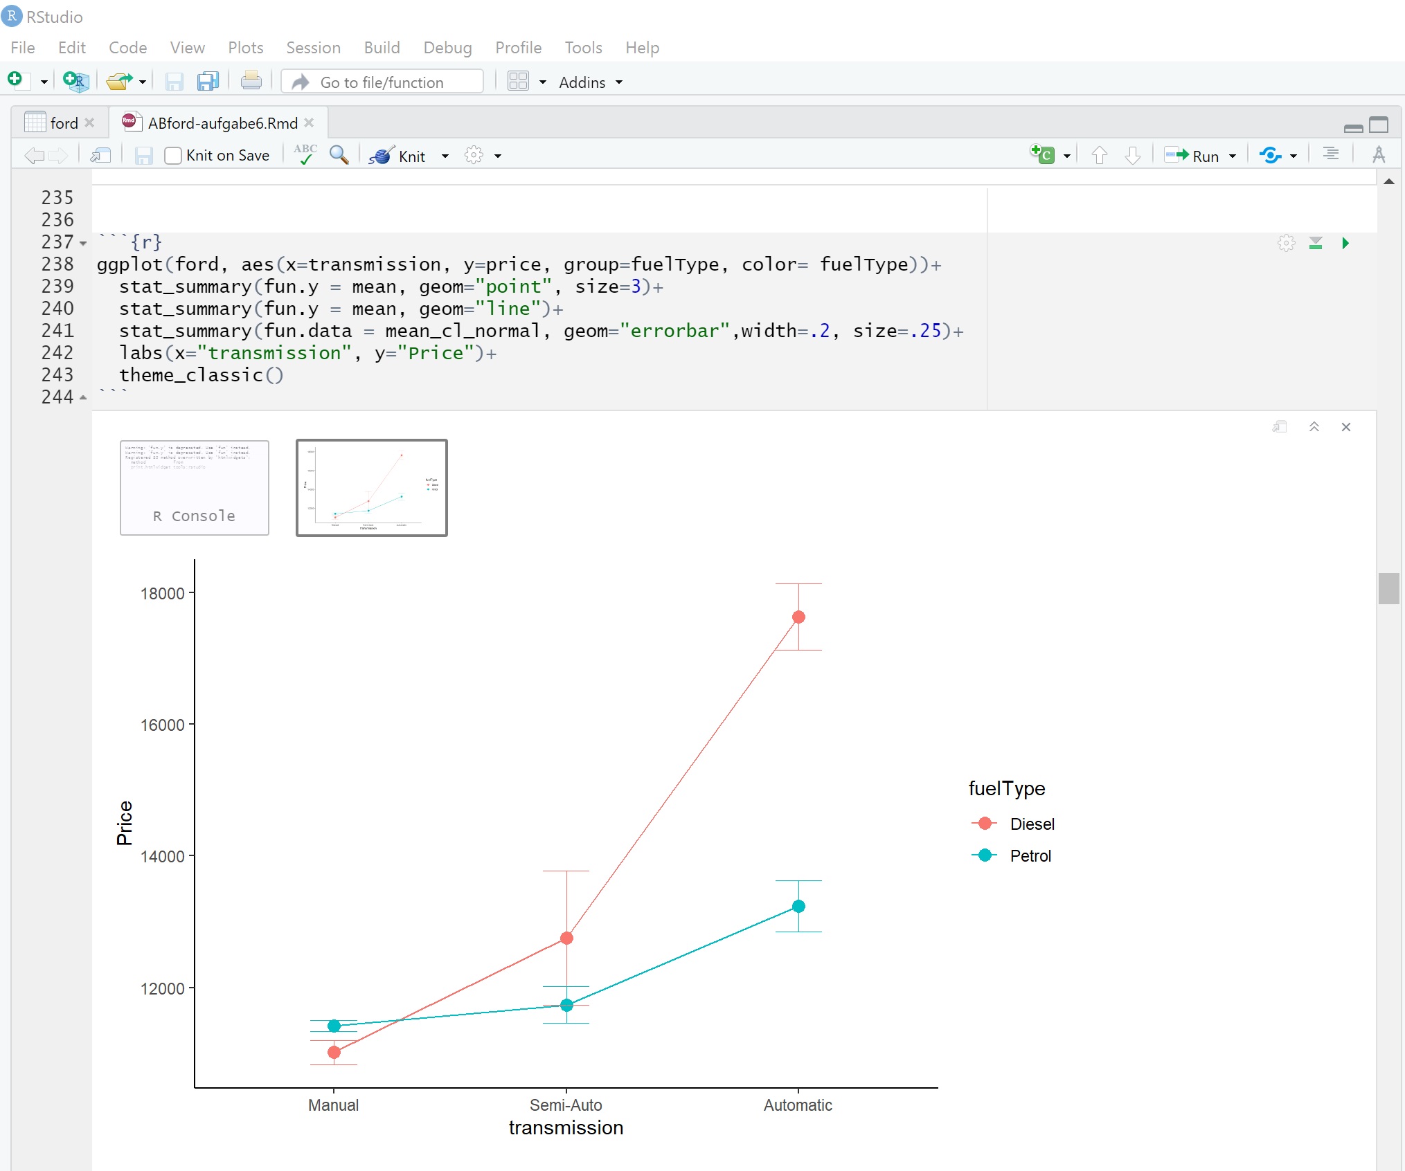The width and height of the screenshot is (1405, 1171).
Task: Go to the next chunk down arrow
Action: (x=1133, y=155)
